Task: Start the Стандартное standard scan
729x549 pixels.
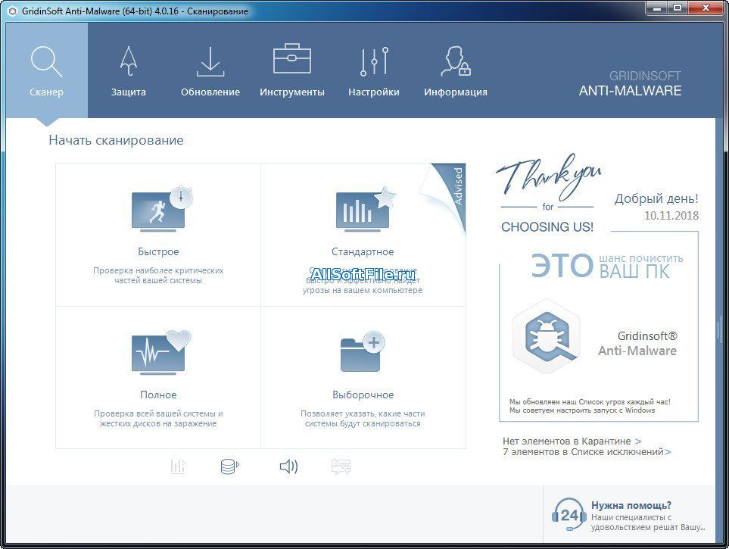Action: 363,235
